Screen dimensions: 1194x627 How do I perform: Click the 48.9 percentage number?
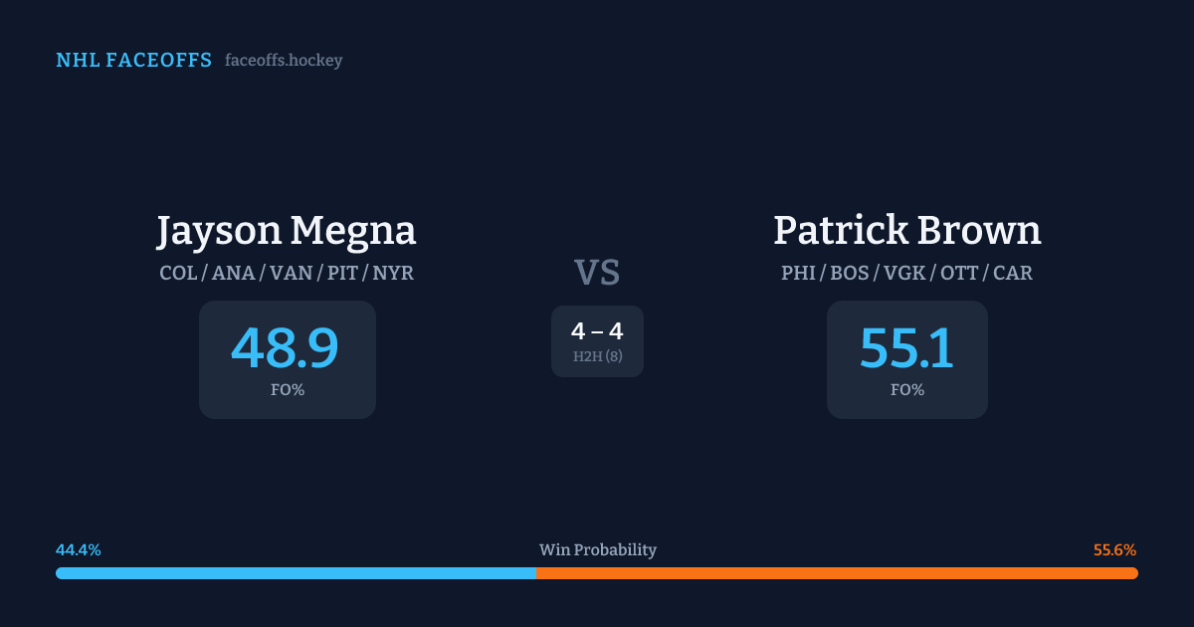tap(286, 348)
